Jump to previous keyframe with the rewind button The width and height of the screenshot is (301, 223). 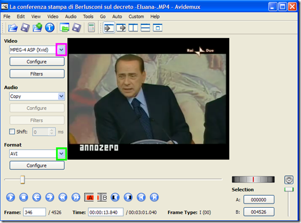tap(63, 197)
